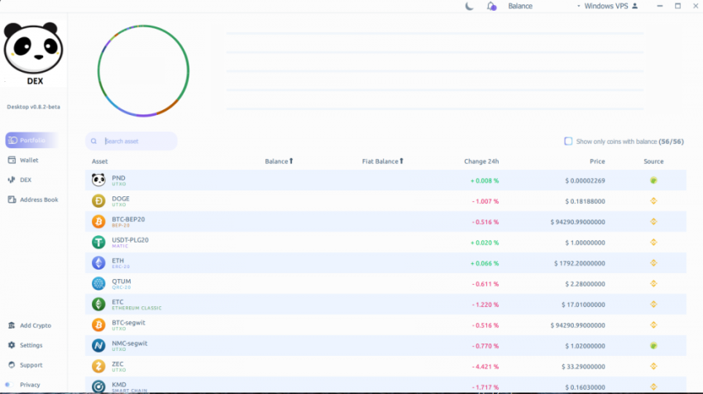
Task: Click the USDT-PLG20 coin icon
Action: pyautogui.click(x=98, y=242)
